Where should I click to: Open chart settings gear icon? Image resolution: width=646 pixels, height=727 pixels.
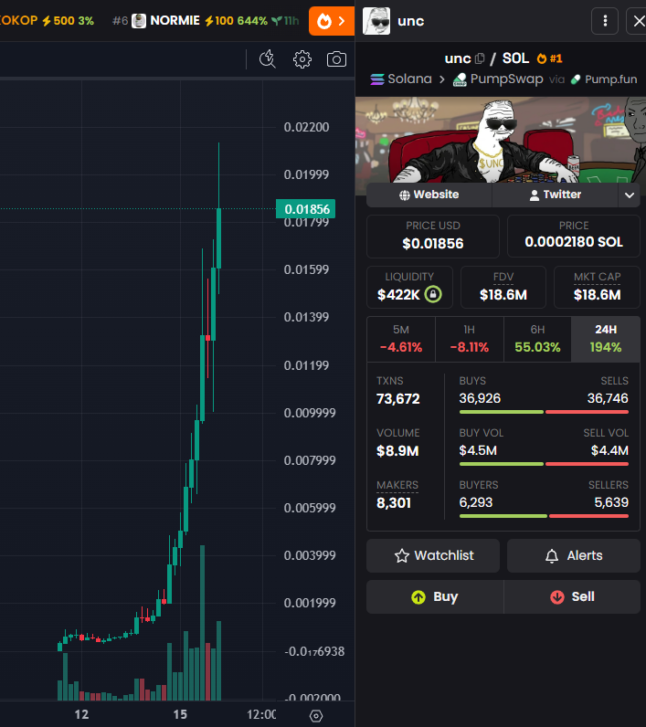coord(302,59)
